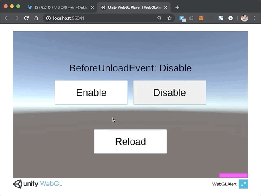Click the browser back arrow
261x196 pixels.
(x=7, y=18)
